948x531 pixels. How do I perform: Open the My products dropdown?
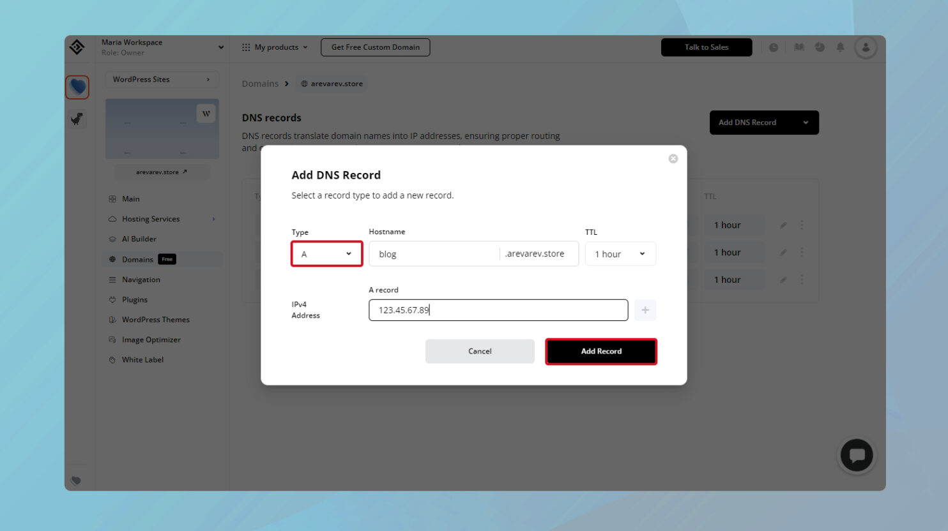(275, 47)
